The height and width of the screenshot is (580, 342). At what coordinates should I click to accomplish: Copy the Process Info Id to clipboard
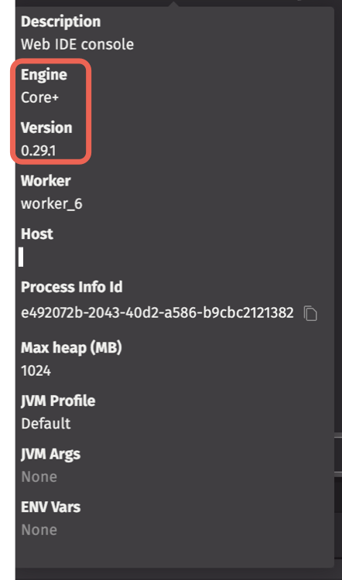click(310, 313)
